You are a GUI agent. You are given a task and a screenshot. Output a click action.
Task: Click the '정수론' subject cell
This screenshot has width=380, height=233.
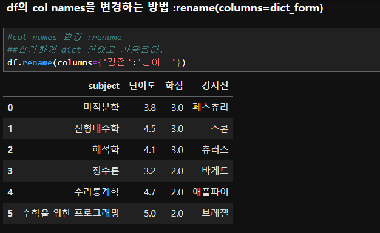106,171
